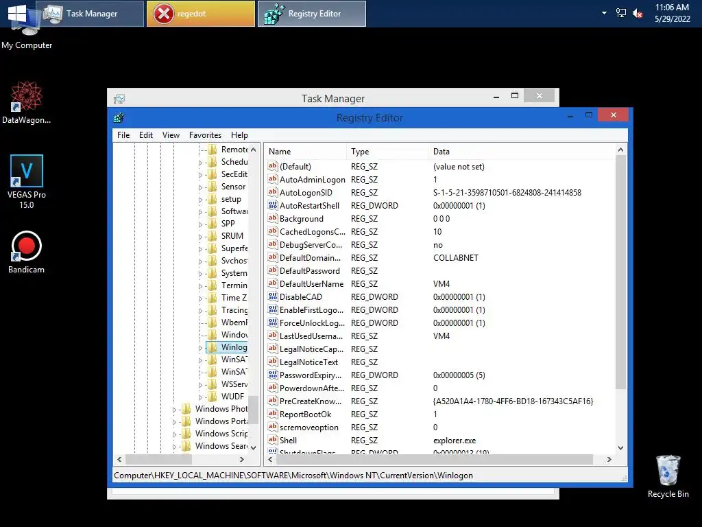Open the Recycle Bin icon
702x527 pixels.
point(668,476)
